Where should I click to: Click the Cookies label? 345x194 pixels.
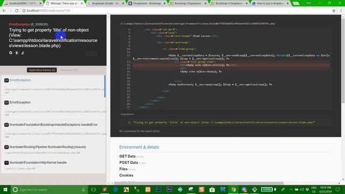(126, 175)
